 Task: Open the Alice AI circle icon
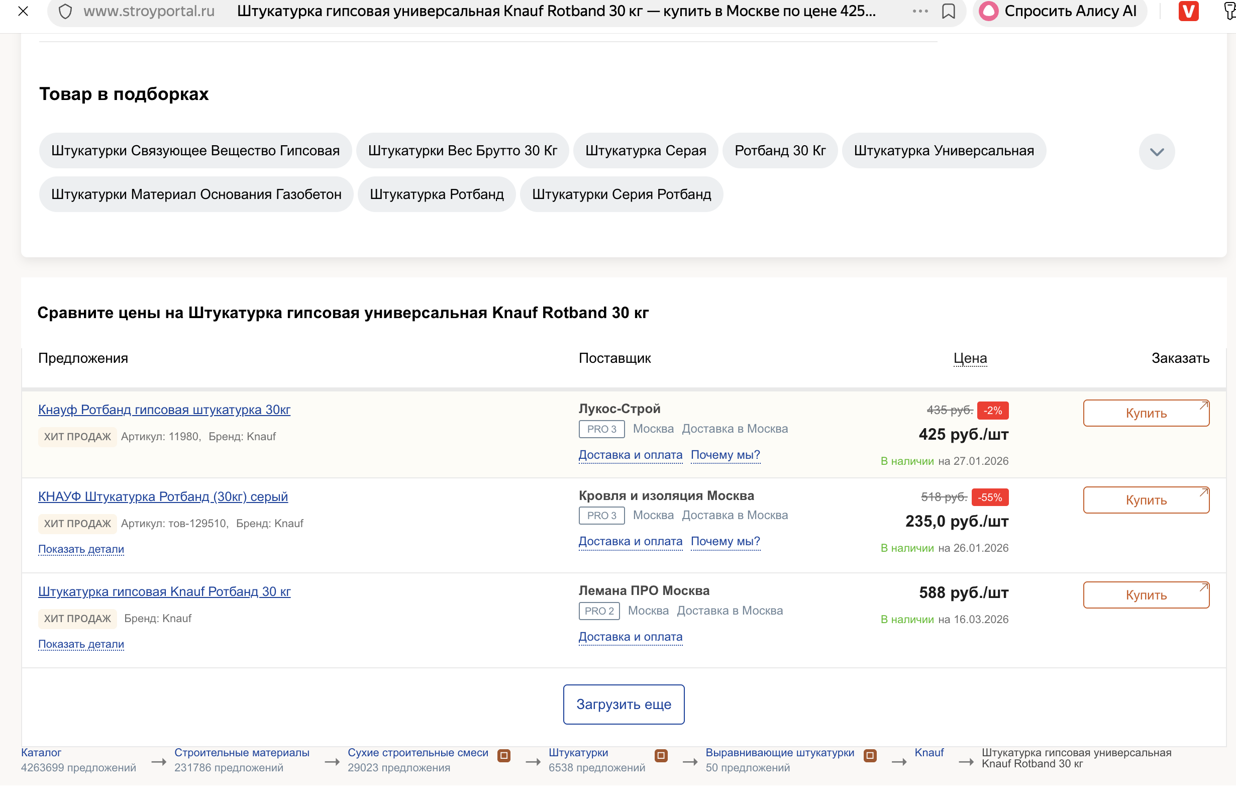click(x=989, y=11)
